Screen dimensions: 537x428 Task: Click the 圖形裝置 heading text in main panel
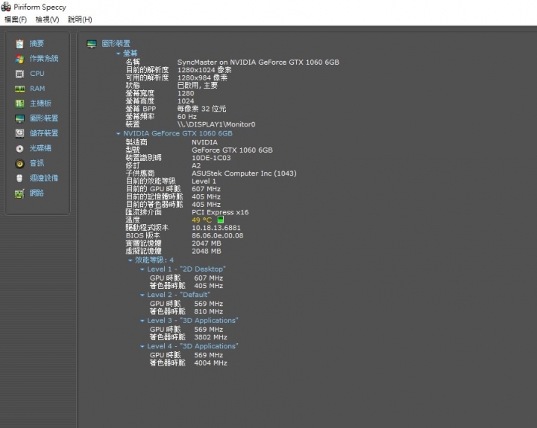(x=116, y=43)
